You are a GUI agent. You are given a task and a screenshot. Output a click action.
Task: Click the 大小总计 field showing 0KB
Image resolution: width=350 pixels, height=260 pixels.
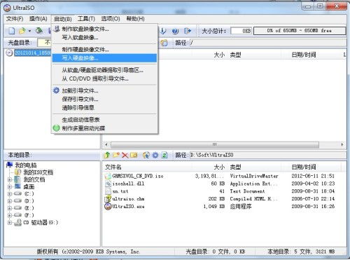pyautogui.click(x=241, y=31)
